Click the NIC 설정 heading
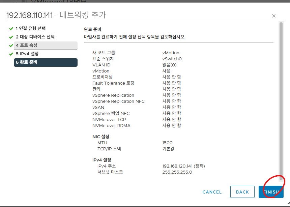The width and height of the screenshot is (290, 207). pyautogui.click(x=101, y=137)
